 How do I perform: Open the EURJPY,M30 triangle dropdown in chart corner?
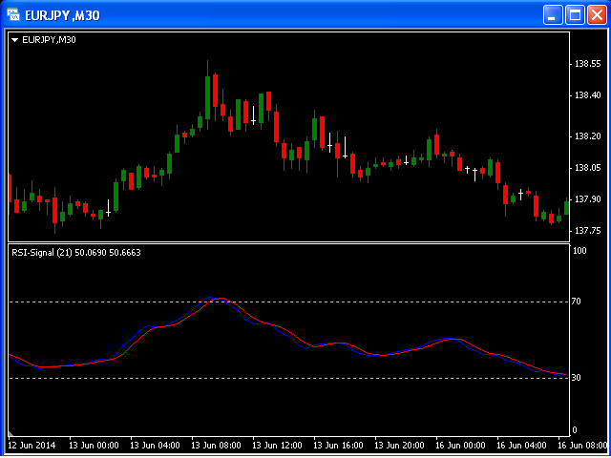point(14,39)
